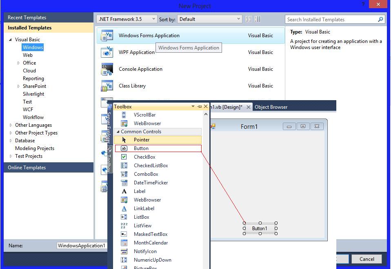Open the Online Templates section
This screenshot has height=269, width=391.
(49, 168)
